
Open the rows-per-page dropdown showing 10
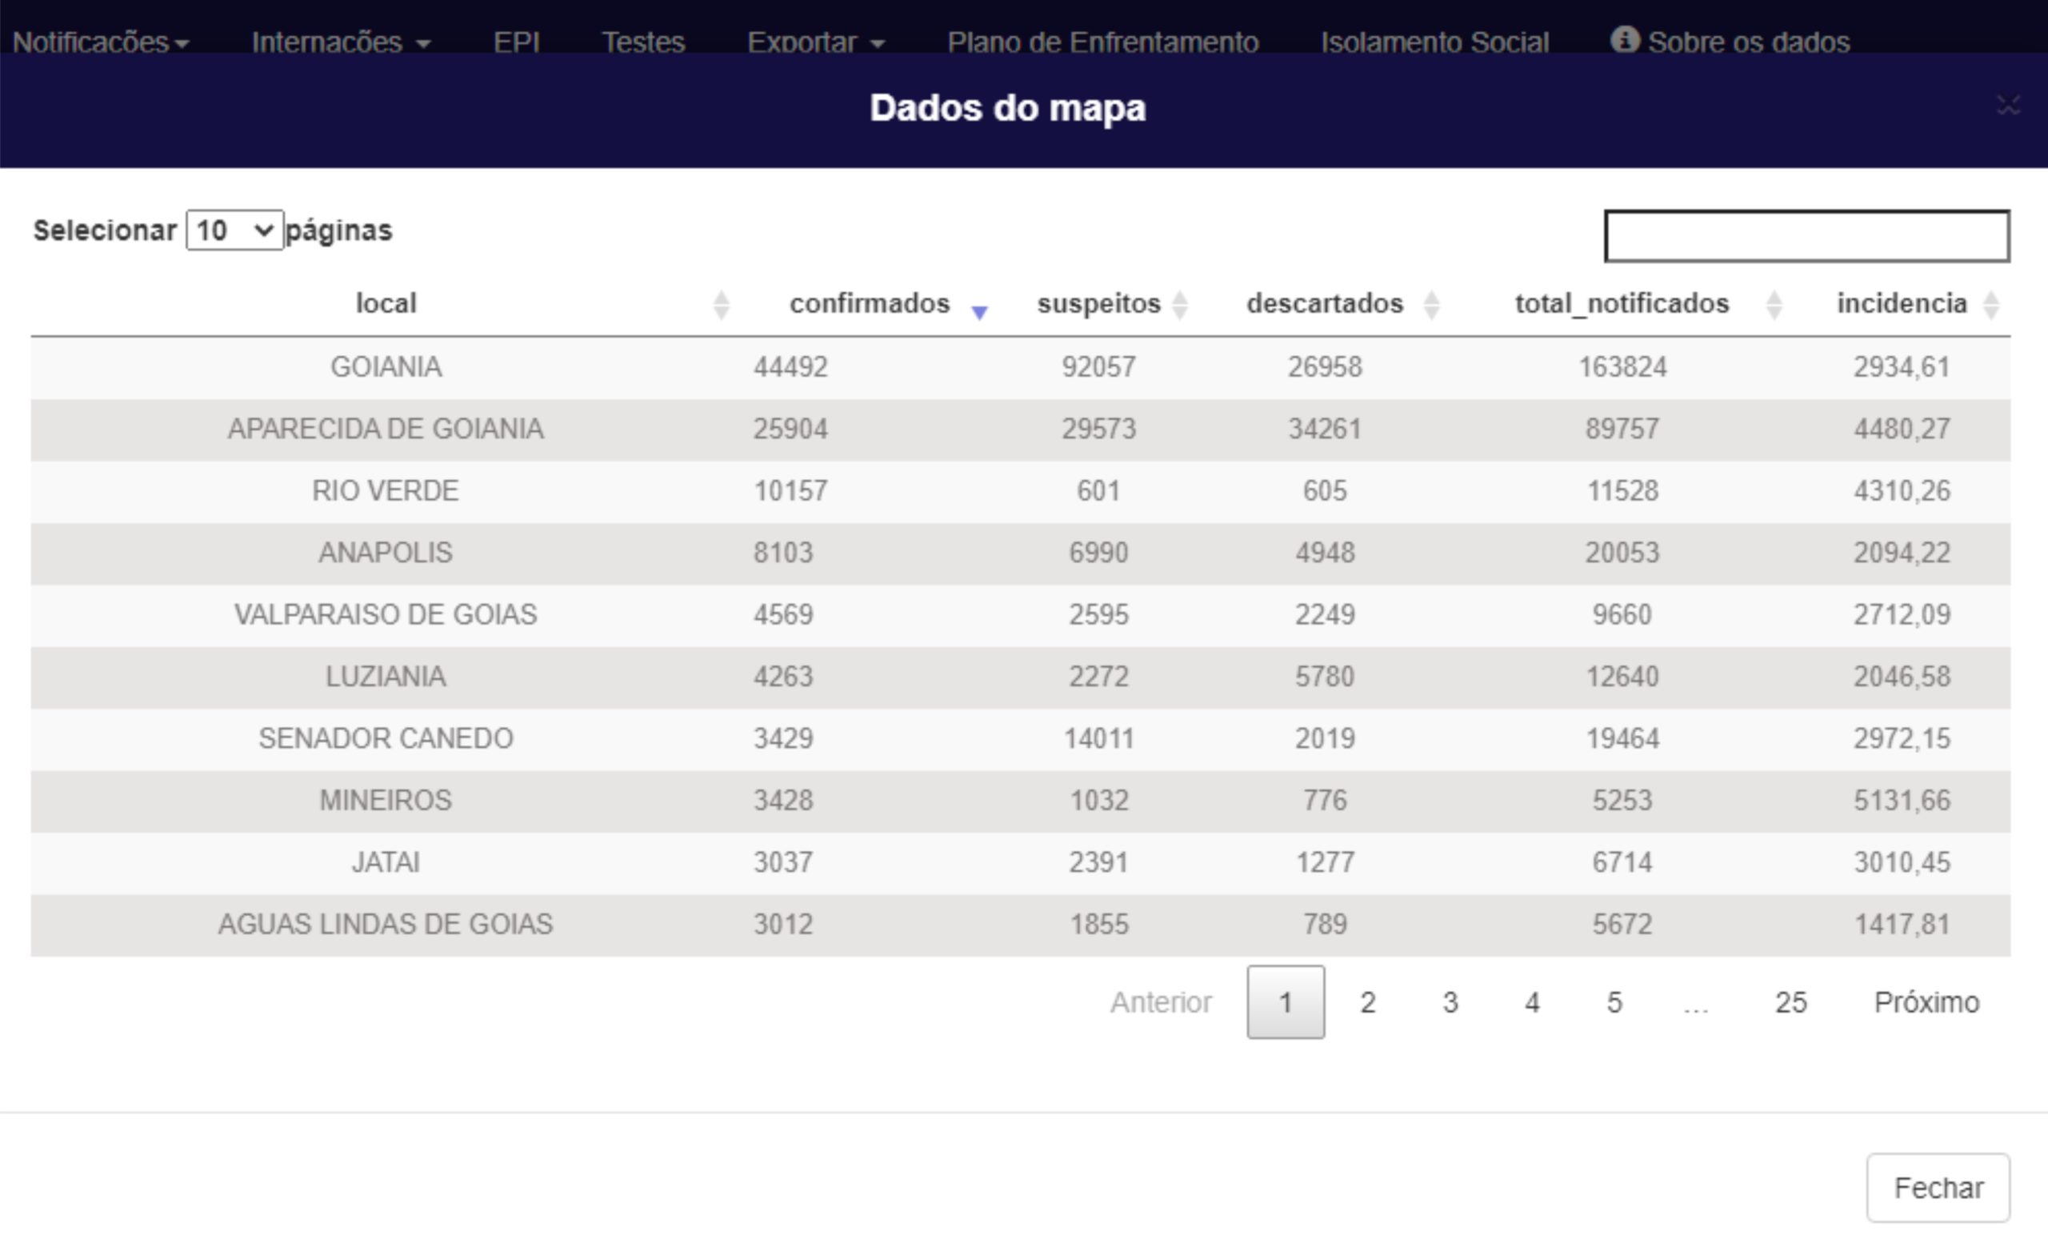(x=235, y=230)
